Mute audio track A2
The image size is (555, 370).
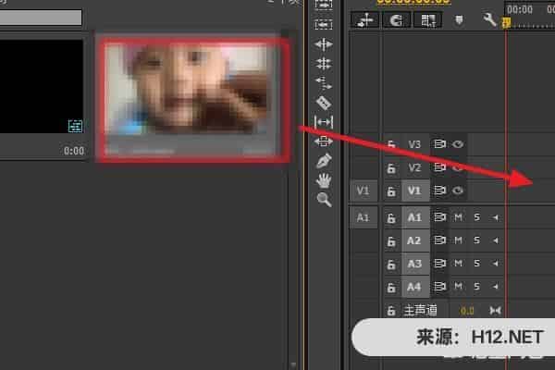tap(459, 240)
